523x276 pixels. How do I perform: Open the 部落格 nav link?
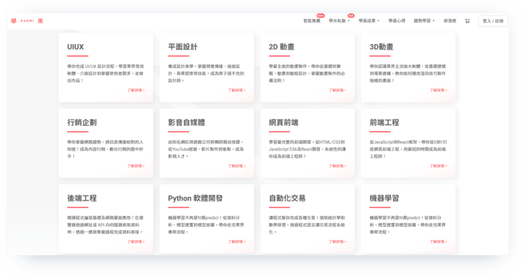click(450, 21)
